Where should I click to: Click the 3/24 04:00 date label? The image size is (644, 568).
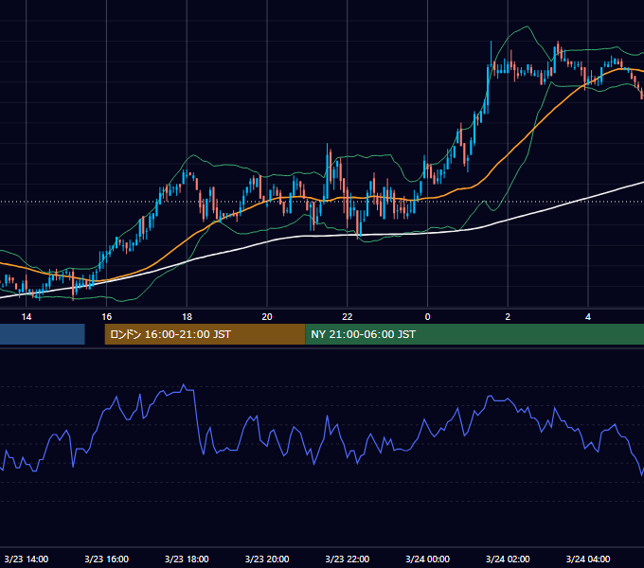tap(588, 559)
